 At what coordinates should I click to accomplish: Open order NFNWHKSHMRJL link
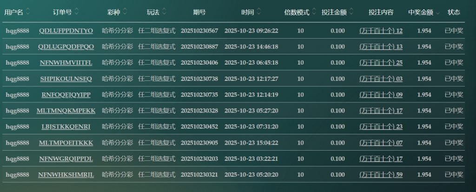[66, 175]
